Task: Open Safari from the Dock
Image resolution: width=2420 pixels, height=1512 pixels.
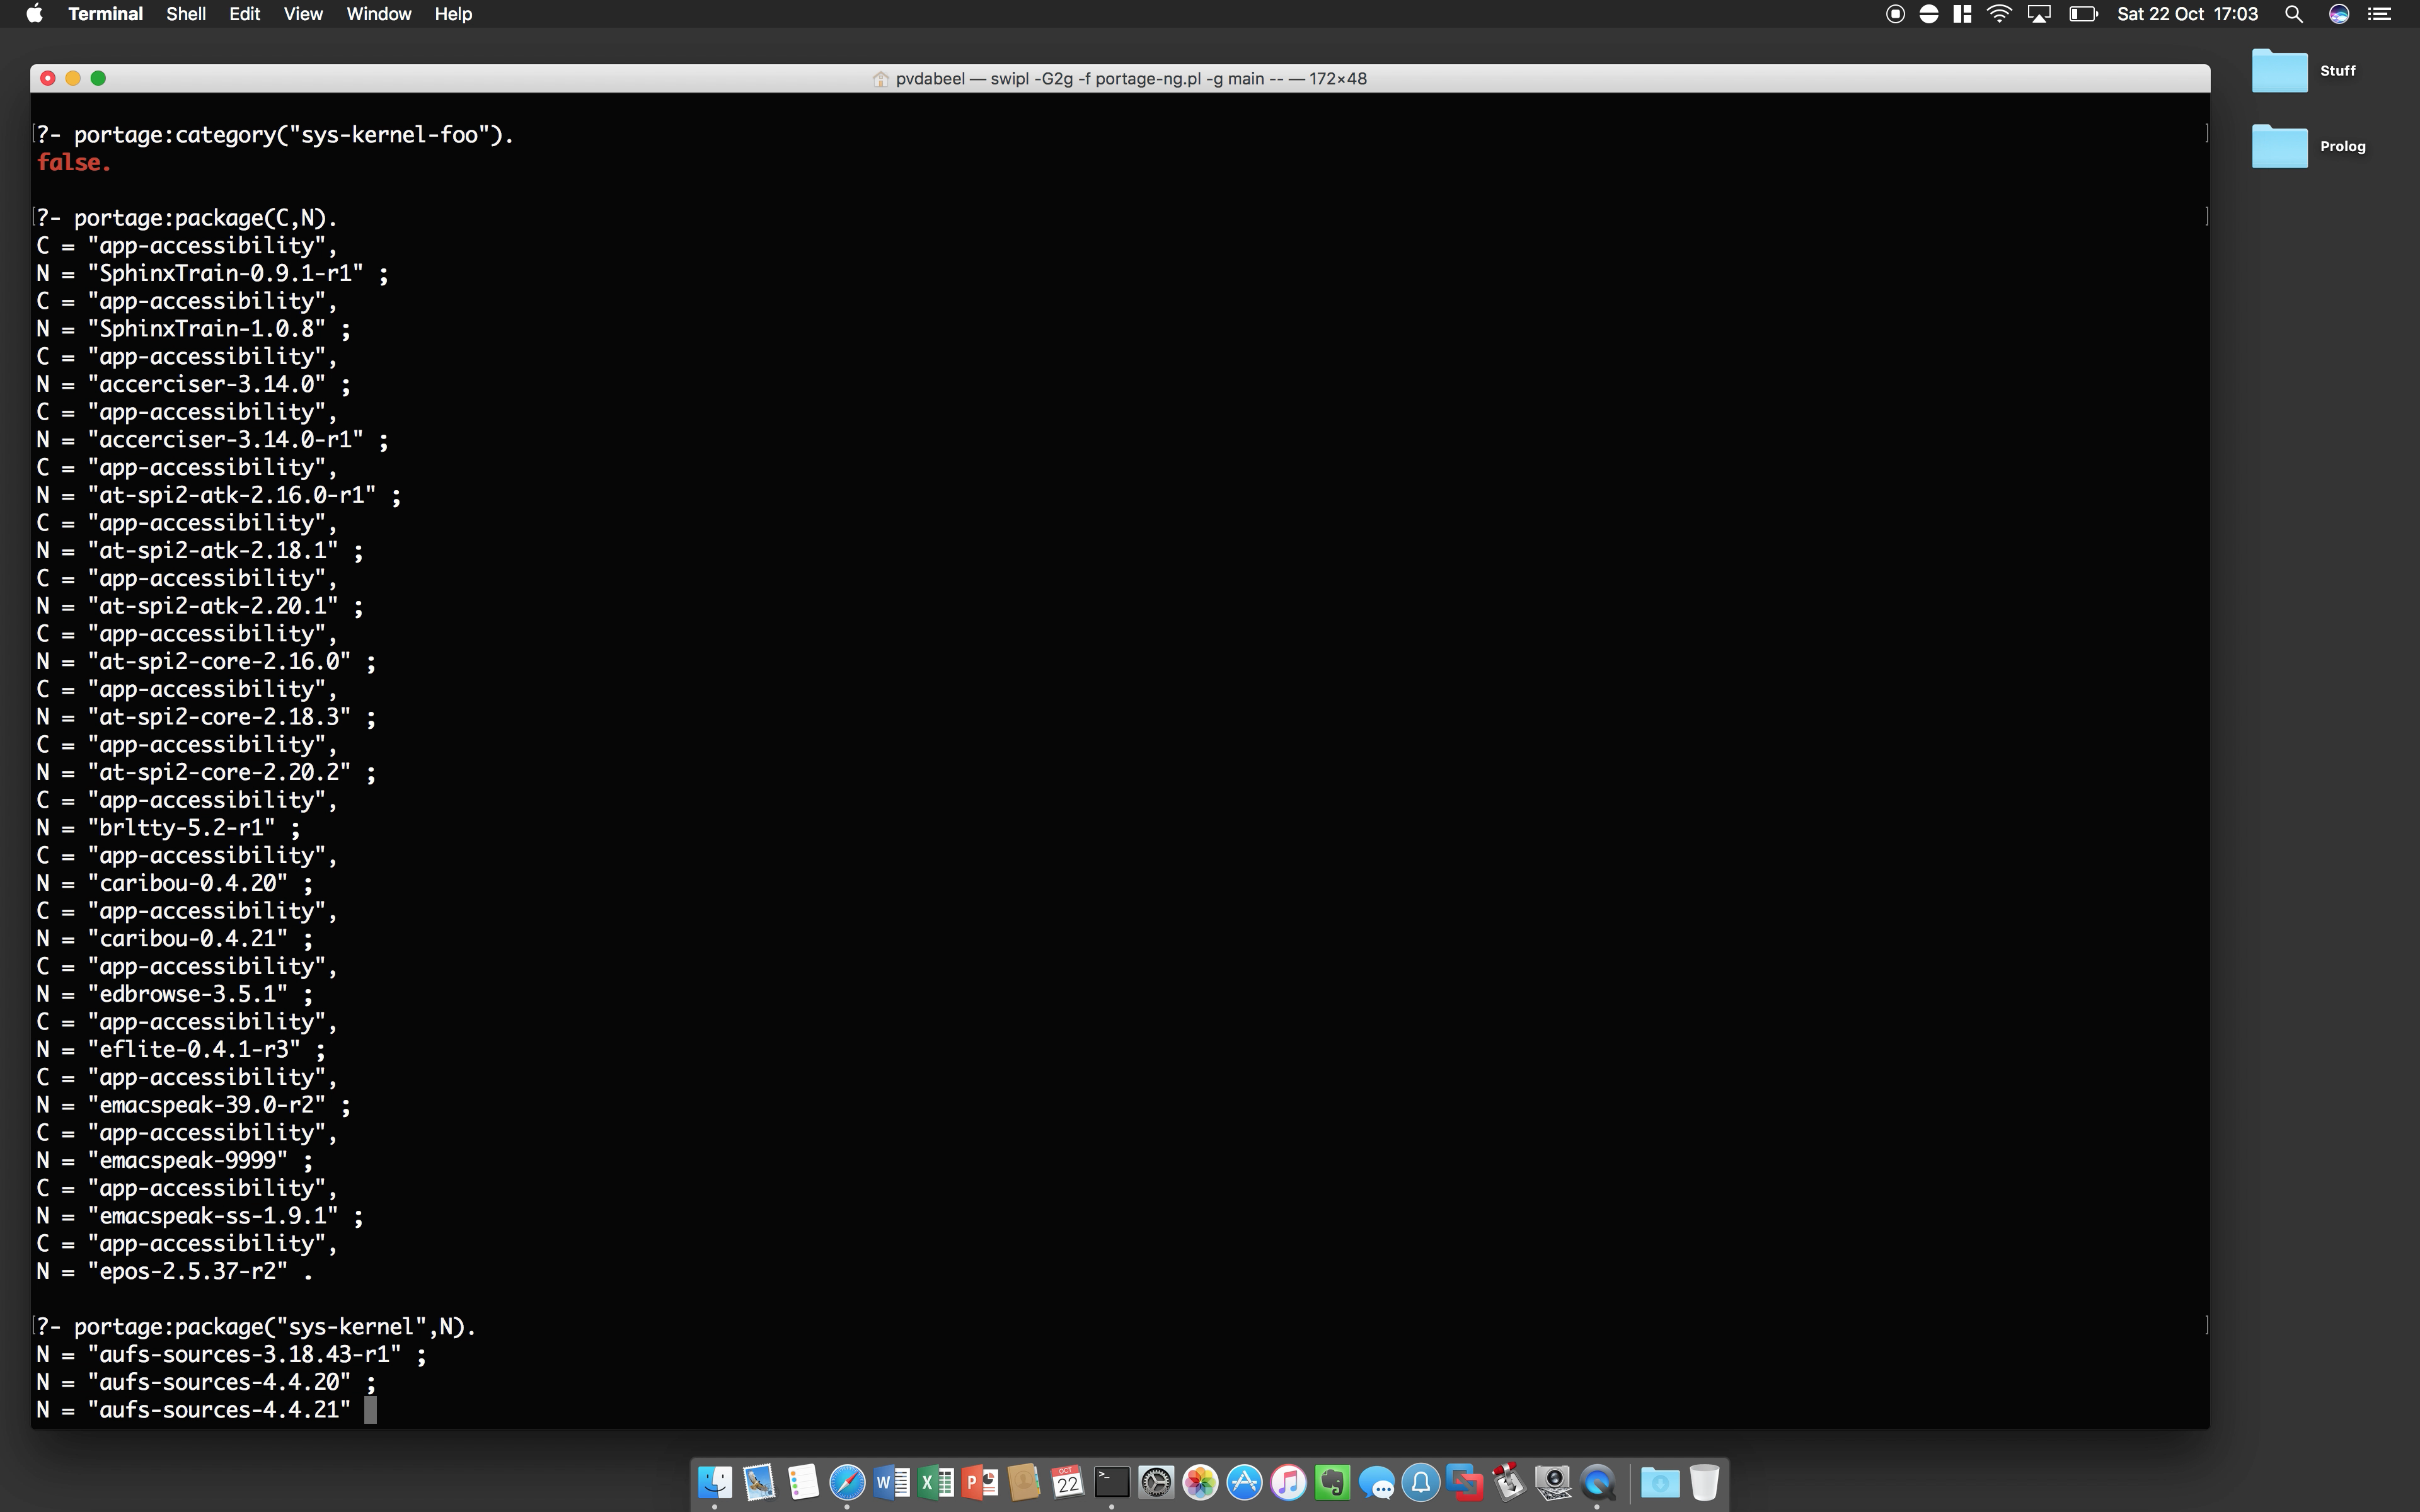Action: point(847,1482)
